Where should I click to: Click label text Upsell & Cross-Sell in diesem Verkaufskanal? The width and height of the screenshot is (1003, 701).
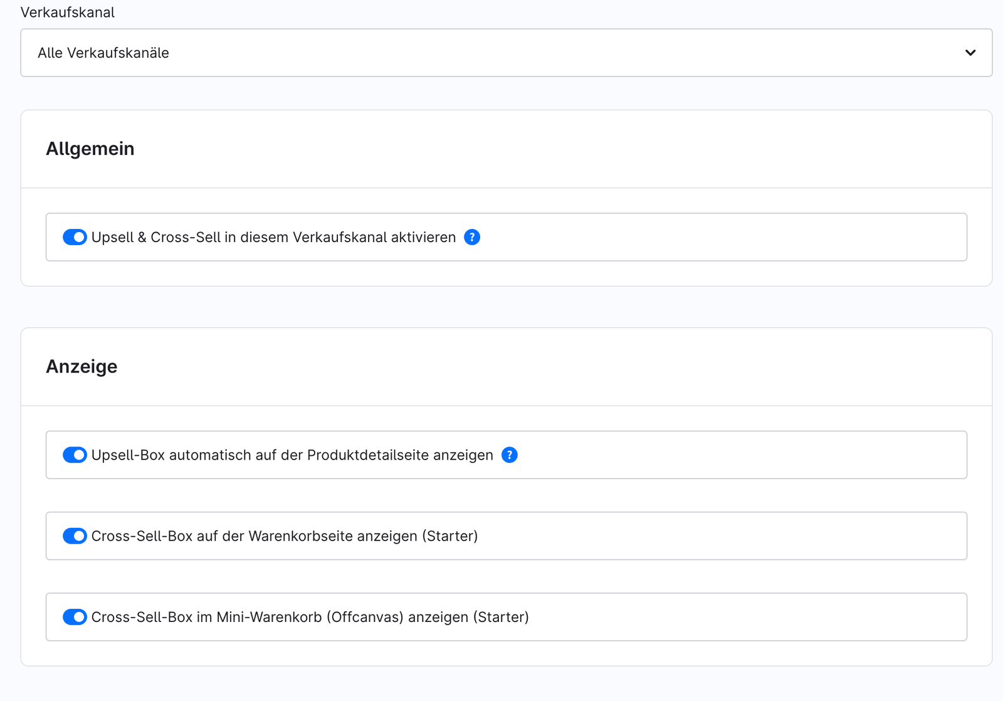[x=273, y=237]
